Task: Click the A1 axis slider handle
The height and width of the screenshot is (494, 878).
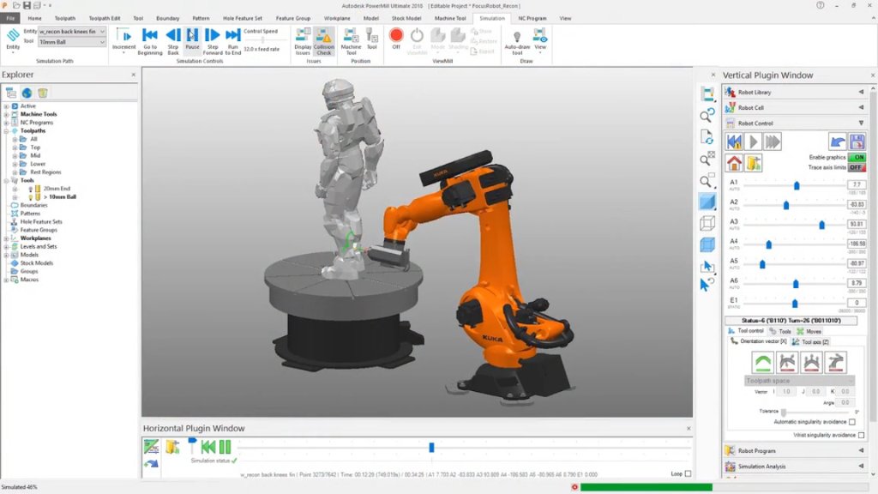Action: [x=797, y=185]
